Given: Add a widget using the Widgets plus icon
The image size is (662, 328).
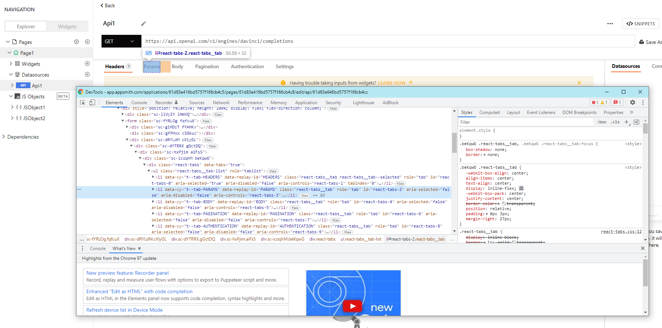Looking at the screenshot, I should click(x=87, y=63).
